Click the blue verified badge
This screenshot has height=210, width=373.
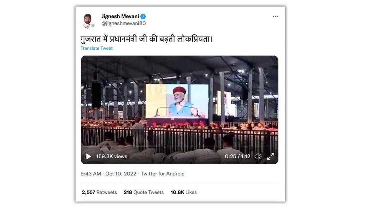(143, 16)
